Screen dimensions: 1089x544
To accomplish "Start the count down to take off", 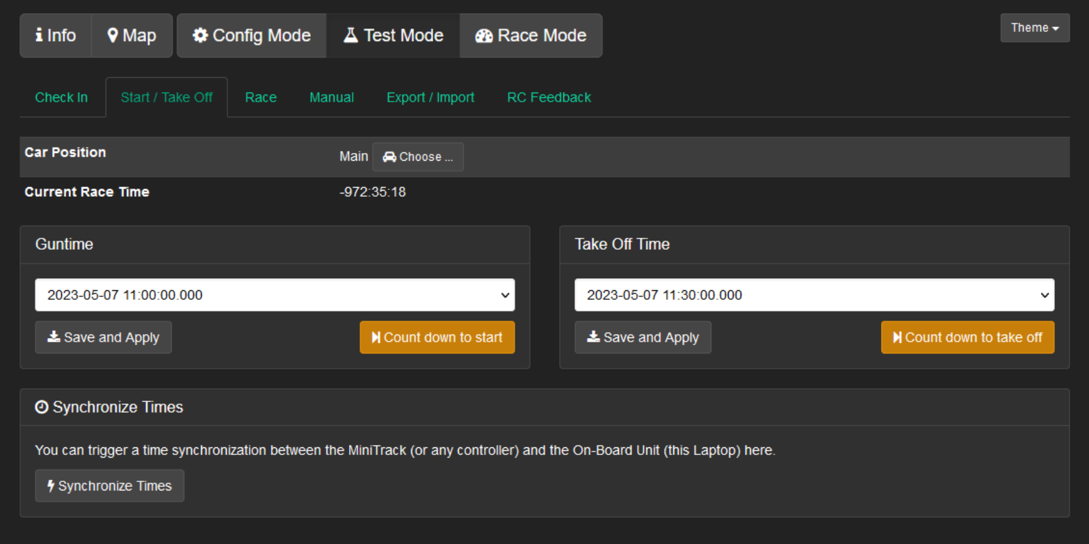I will (967, 337).
